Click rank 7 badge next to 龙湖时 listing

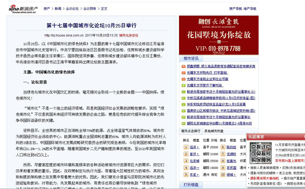(x=223, y=154)
